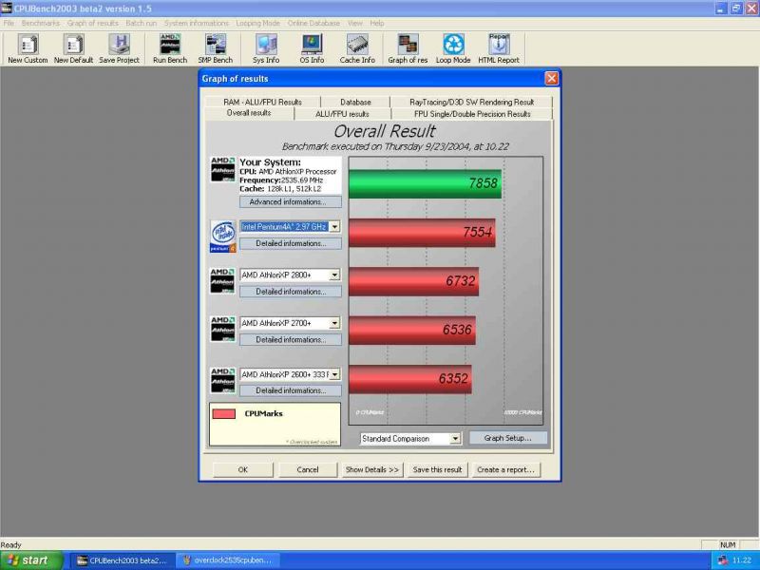This screenshot has height=570, width=760.
Task: Open the View menu
Action: click(354, 23)
